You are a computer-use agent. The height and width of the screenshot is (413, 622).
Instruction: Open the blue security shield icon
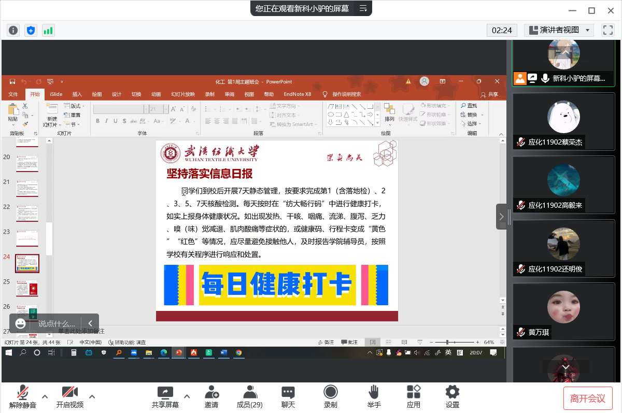pyautogui.click(x=31, y=30)
